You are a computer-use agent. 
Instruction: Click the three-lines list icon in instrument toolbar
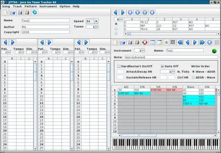166,42
